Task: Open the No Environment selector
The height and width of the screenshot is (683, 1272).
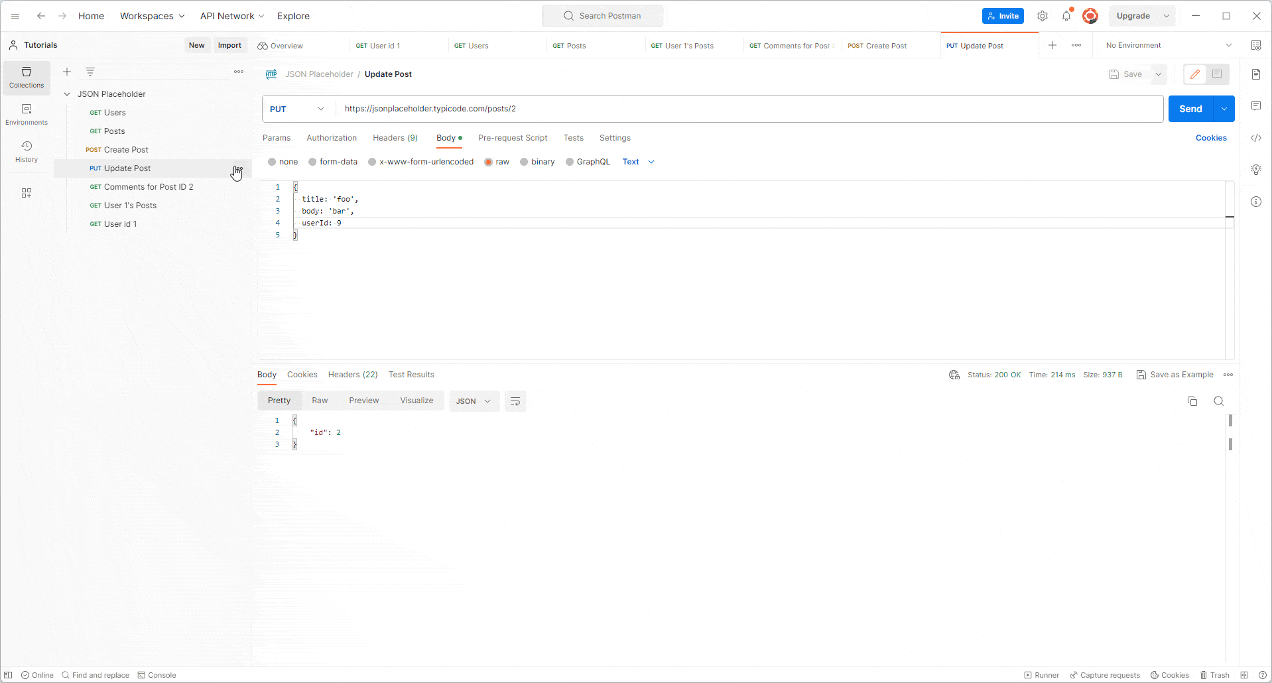Action: [1169, 45]
